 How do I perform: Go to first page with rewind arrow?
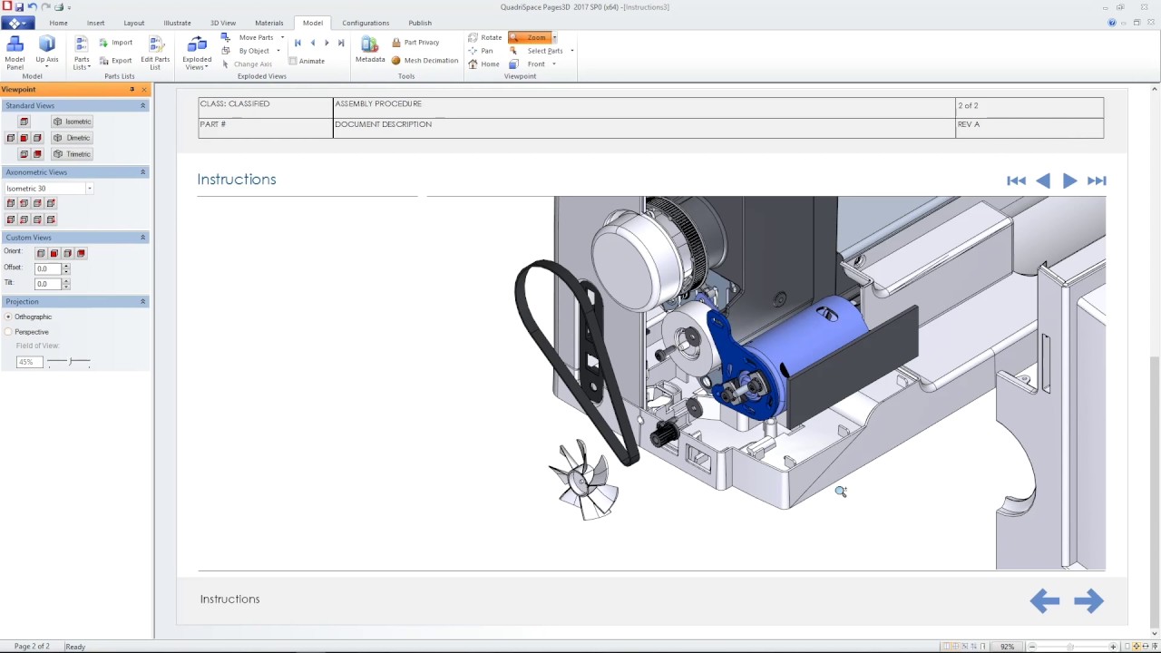coord(1016,180)
